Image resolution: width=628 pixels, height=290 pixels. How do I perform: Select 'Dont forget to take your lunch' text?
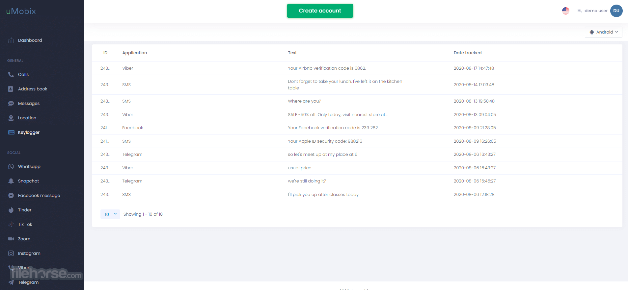tap(345, 85)
